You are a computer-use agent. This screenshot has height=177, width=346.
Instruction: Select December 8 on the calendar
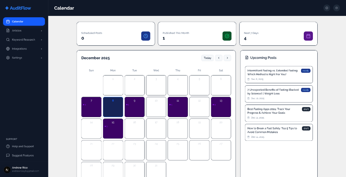tap(113, 107)
